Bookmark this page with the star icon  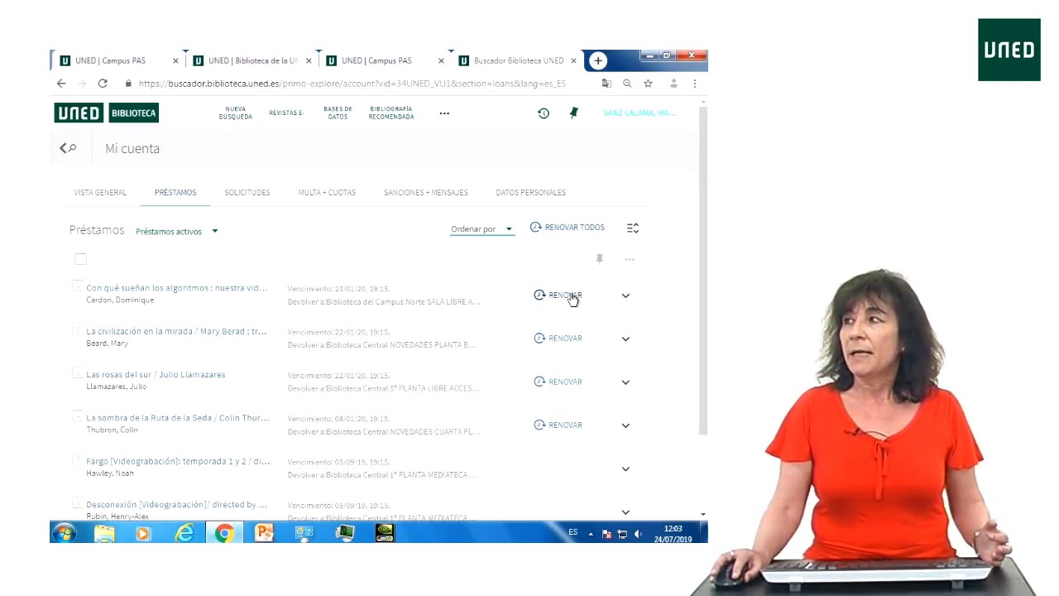coord(648,84)
